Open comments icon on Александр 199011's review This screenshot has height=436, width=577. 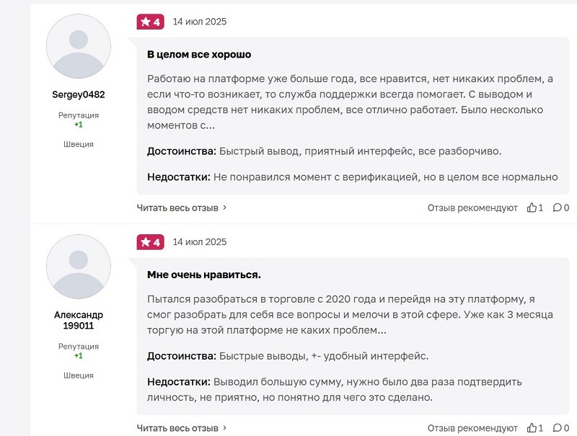[x=556, y=428]
